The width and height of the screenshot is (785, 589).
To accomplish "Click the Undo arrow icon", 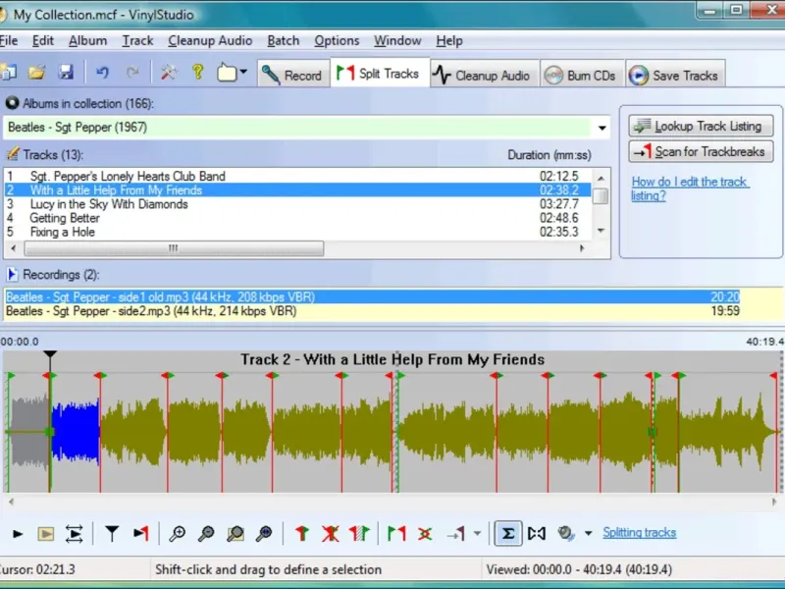I will click(102, 73).
